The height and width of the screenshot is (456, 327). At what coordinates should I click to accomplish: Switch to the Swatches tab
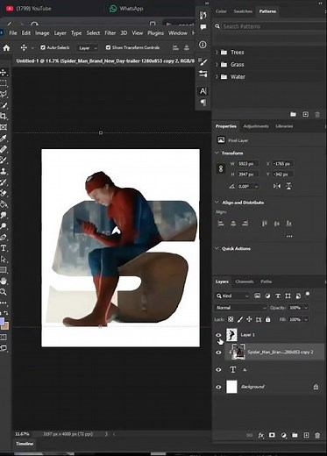[243, 11]
